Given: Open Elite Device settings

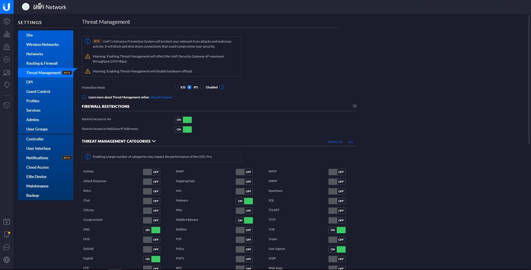Looking at the screenshot, I should (45, 177).
